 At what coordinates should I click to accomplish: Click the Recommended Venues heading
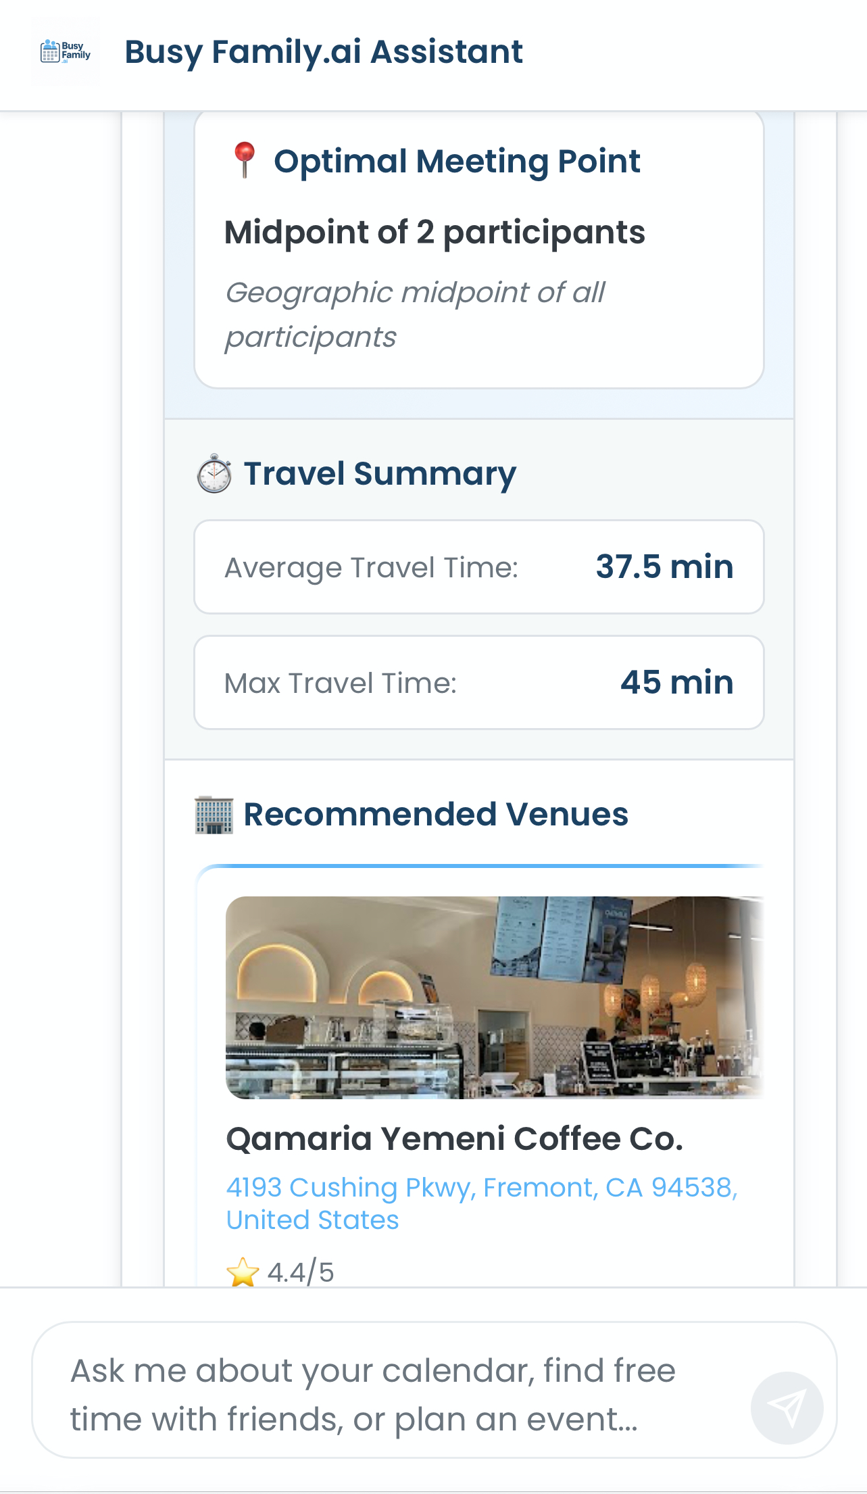[x=436, y=815]
